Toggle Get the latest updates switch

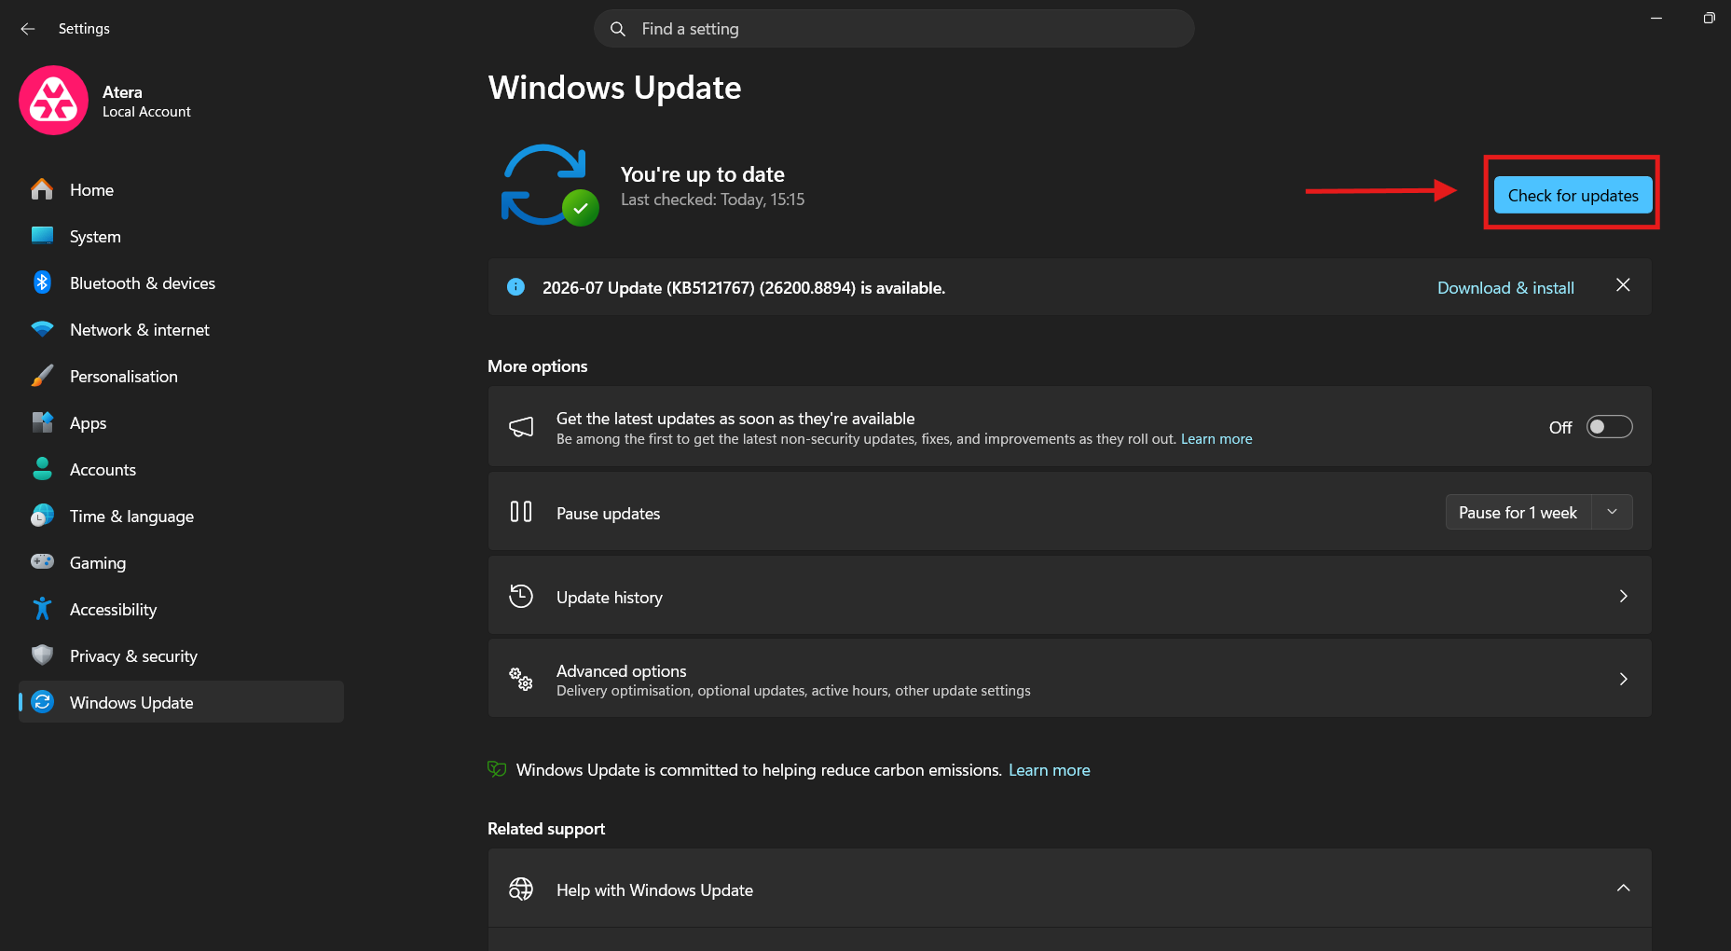[1610, 427]
